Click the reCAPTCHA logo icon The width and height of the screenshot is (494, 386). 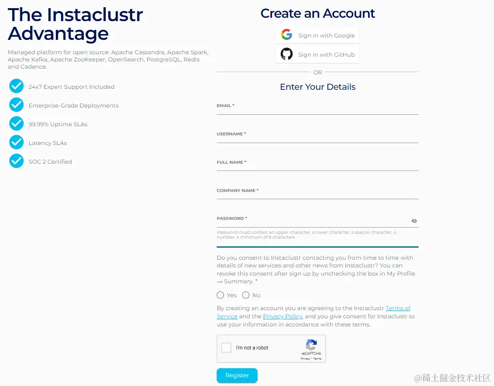(311, 344)
